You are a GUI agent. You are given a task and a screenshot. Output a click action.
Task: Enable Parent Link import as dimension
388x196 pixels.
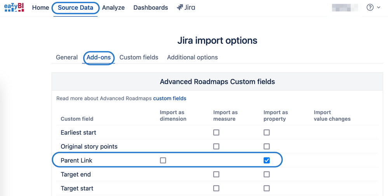163,160
